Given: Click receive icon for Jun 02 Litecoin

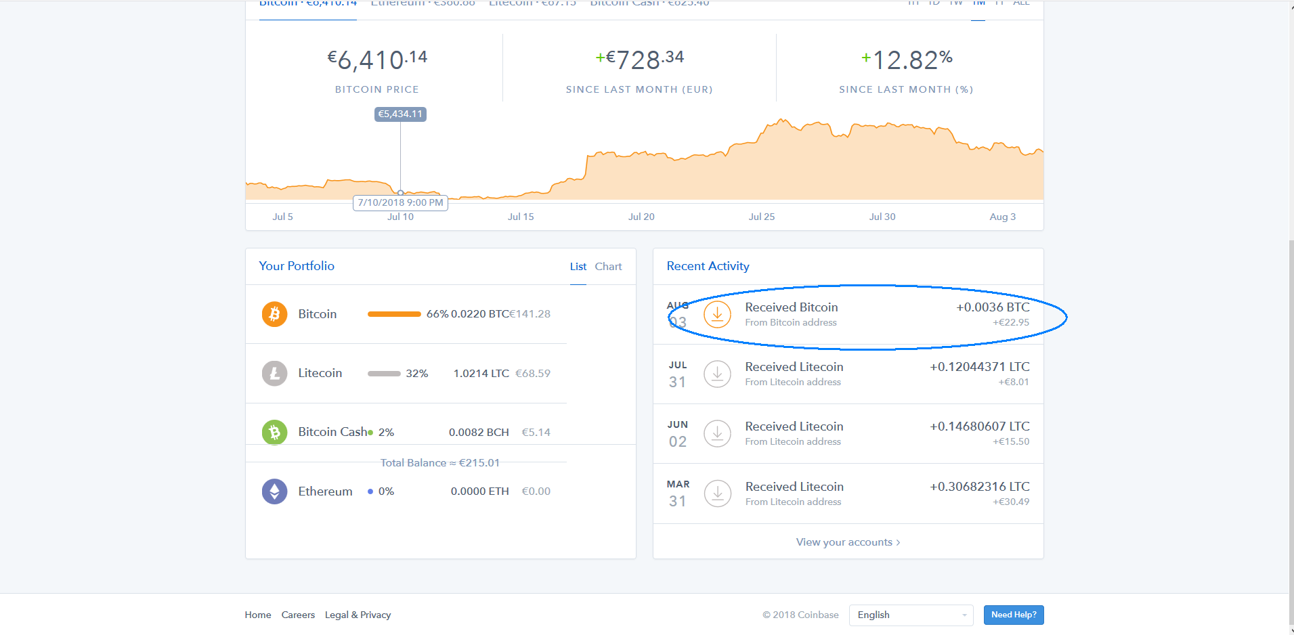Looking at the screenshot, I should click(717, 433).
